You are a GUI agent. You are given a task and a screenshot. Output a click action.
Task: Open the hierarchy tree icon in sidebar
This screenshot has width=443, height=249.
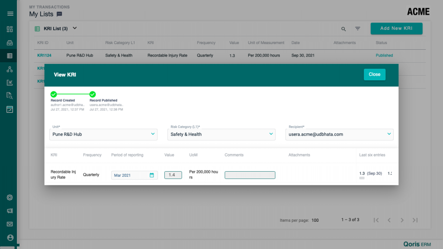click(10, 69)
